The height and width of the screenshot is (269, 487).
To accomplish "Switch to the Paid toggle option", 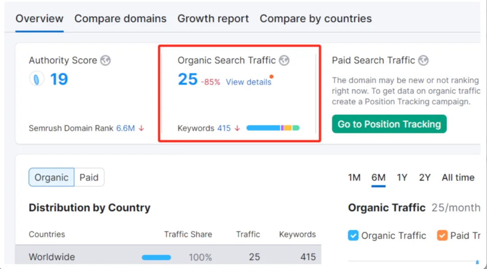I will point(89,177).
